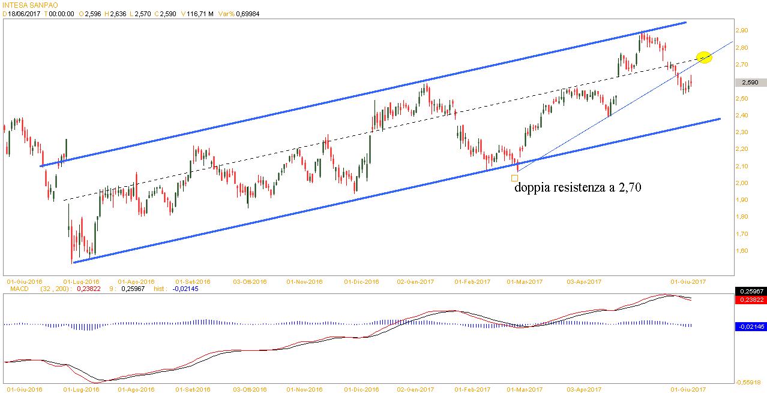The height and width of the screenshot is (400, 767).
Task: Click the orange square anchor above the annotation
Action: [514, 178]
